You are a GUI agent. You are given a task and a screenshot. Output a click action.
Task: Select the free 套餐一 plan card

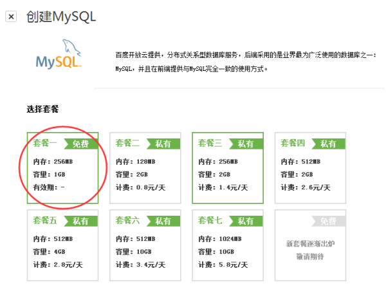(x=63, y=168)
